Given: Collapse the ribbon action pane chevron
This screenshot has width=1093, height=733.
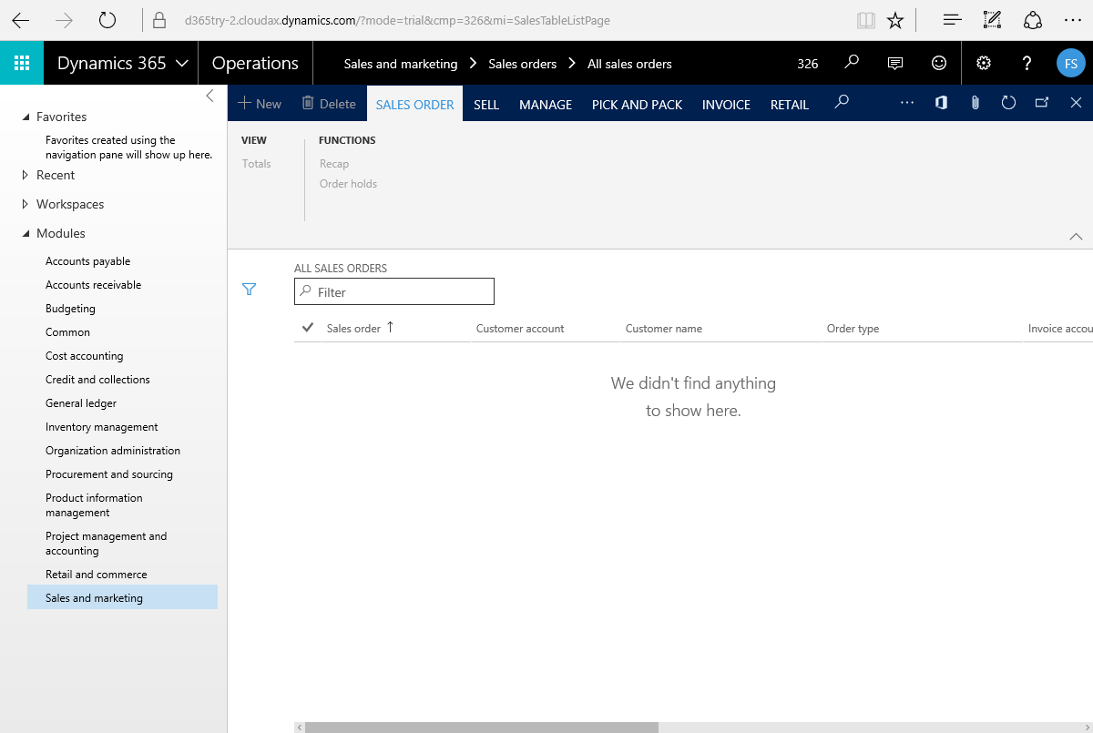Looking at the screenshot, I should click(1076, 236).
